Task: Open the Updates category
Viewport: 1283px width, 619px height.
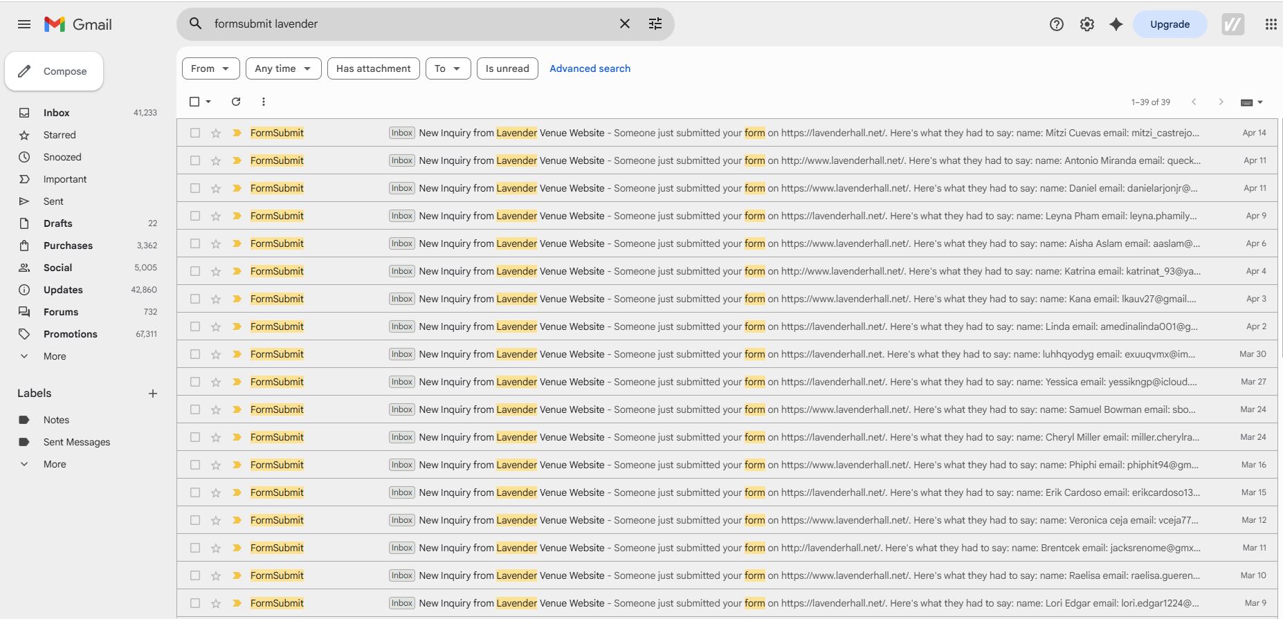Action: point(63,290)
